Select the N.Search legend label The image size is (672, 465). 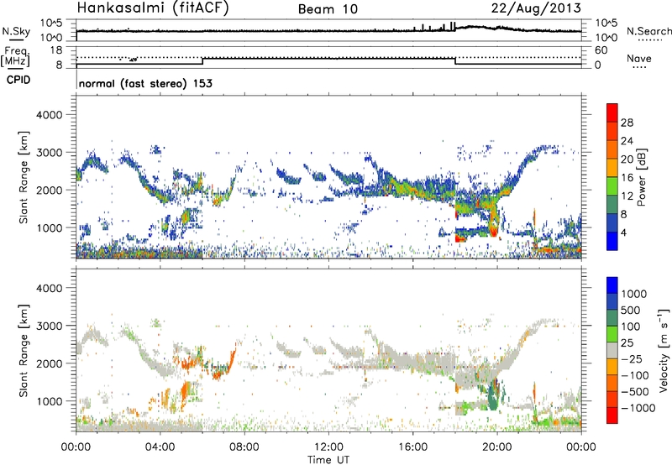pos(648,31)
